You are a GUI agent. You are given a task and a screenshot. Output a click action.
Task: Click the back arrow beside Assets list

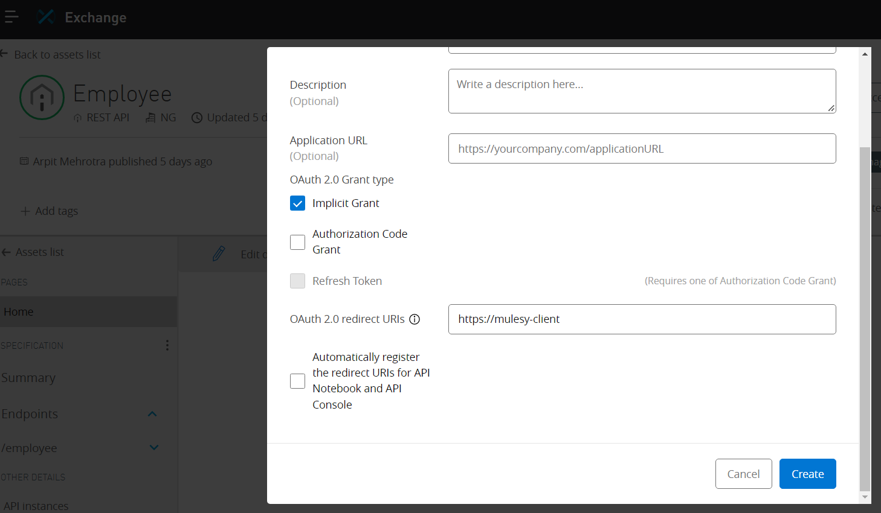7,252
